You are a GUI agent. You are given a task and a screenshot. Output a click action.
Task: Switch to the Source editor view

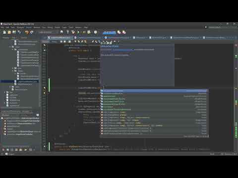(x=46, y=42)
